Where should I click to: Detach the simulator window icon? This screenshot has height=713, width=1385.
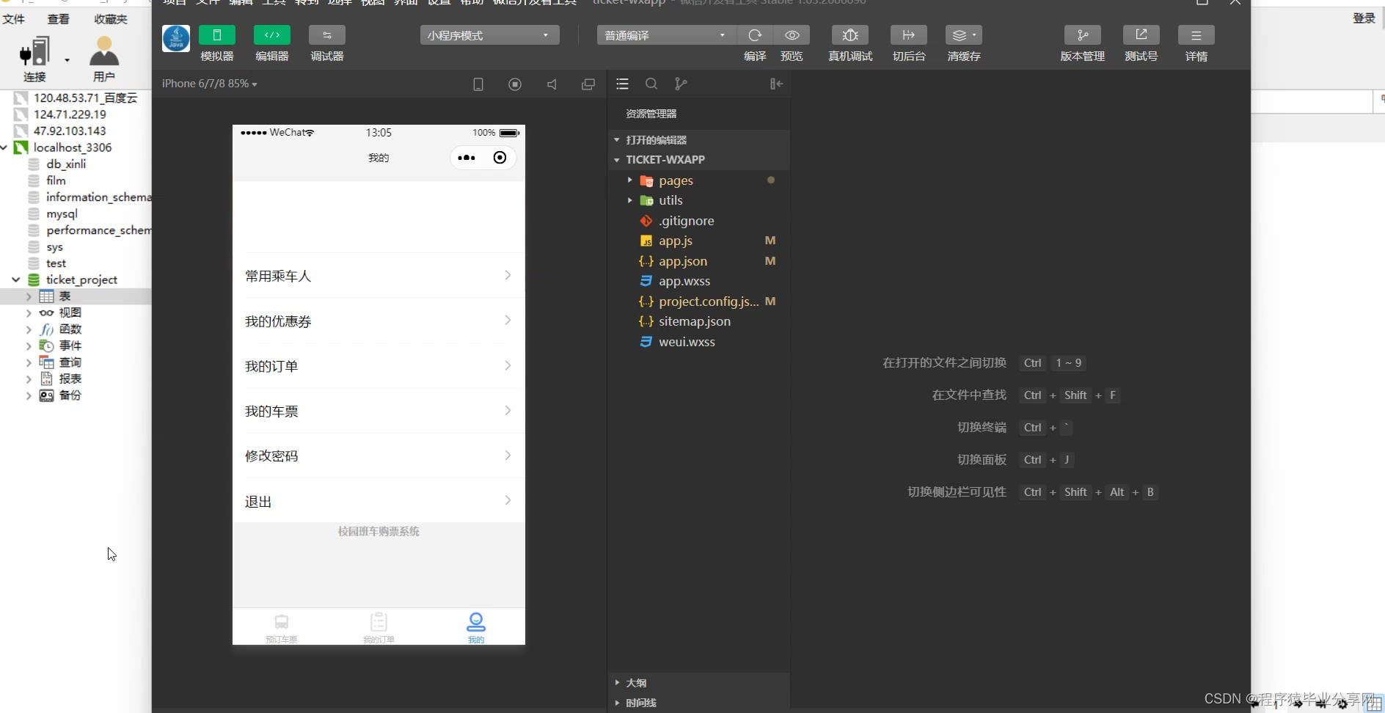click(x=588, y=84)
